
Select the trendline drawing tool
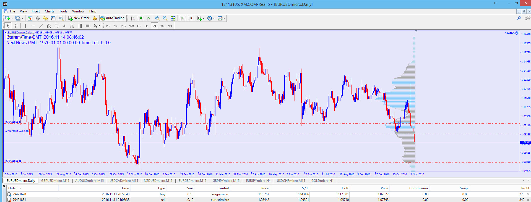(x=41, y=26)
